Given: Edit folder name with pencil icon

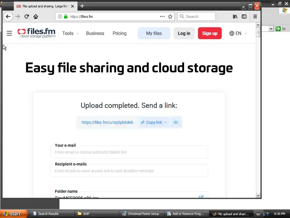Looking at the screenshot, I should [201, 196].
